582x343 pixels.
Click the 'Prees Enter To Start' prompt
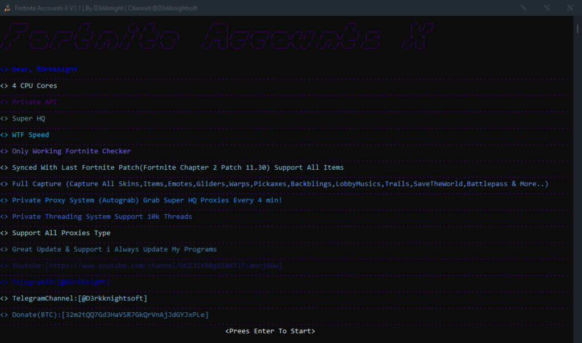270,331
